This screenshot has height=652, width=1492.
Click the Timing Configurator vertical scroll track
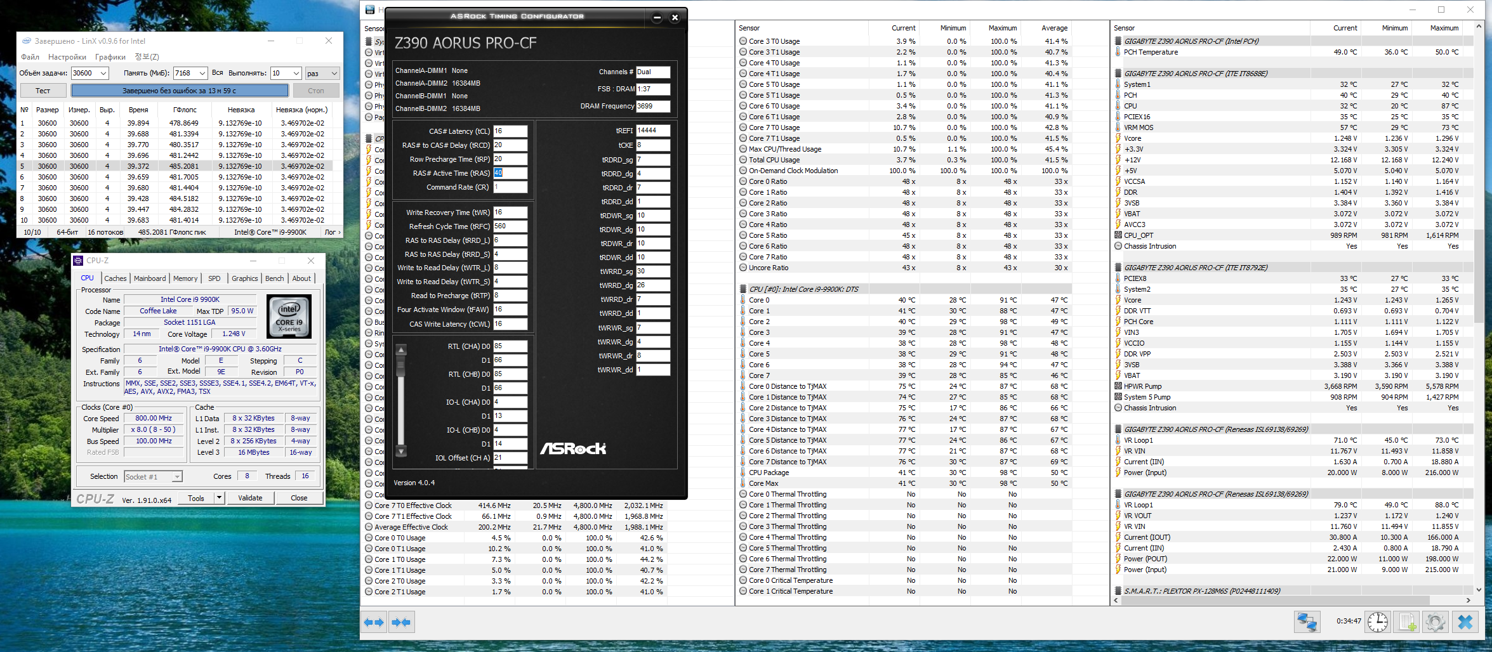(400, 401)
